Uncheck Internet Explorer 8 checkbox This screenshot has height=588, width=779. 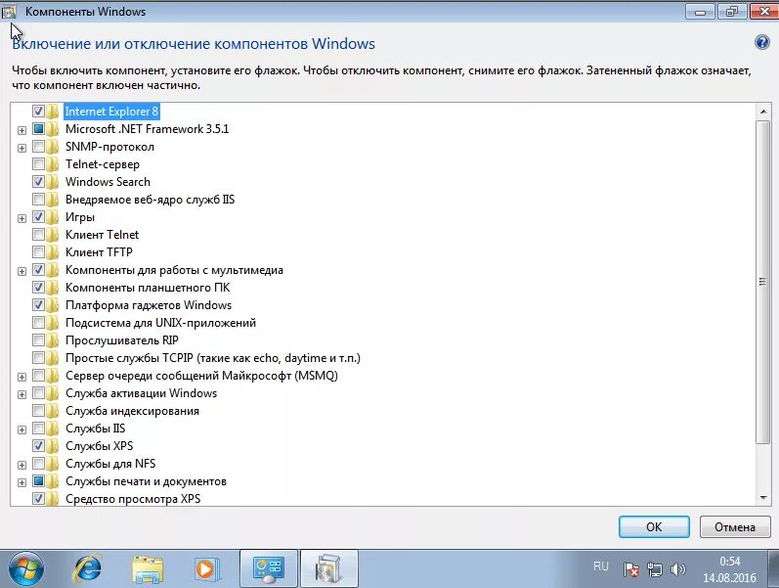click(38, 111)
